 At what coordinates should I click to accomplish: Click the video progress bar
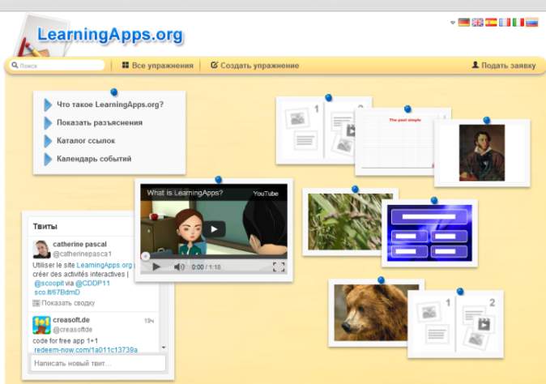(x=214, y=258)
